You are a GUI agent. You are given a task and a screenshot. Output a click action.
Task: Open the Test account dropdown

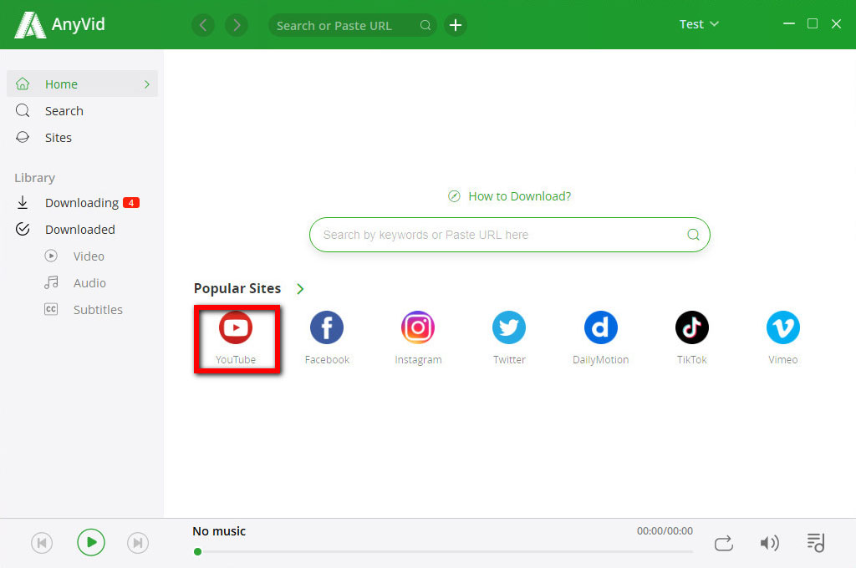699,24
